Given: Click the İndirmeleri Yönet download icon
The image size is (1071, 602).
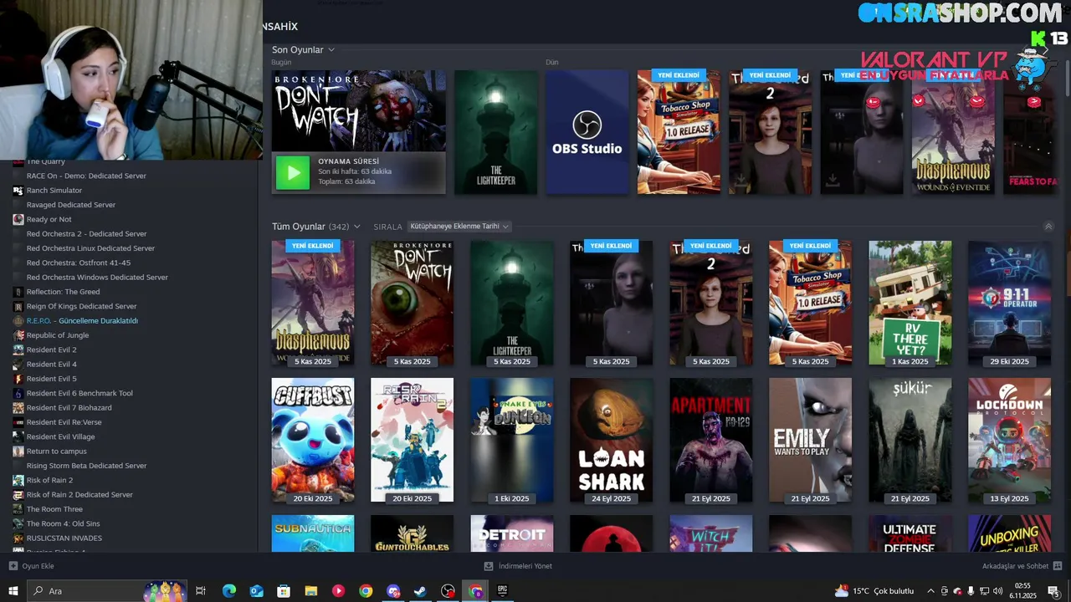Looking at the screenshot, I should (x=489, y=566).
